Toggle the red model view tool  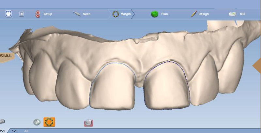tap(88, 123)
